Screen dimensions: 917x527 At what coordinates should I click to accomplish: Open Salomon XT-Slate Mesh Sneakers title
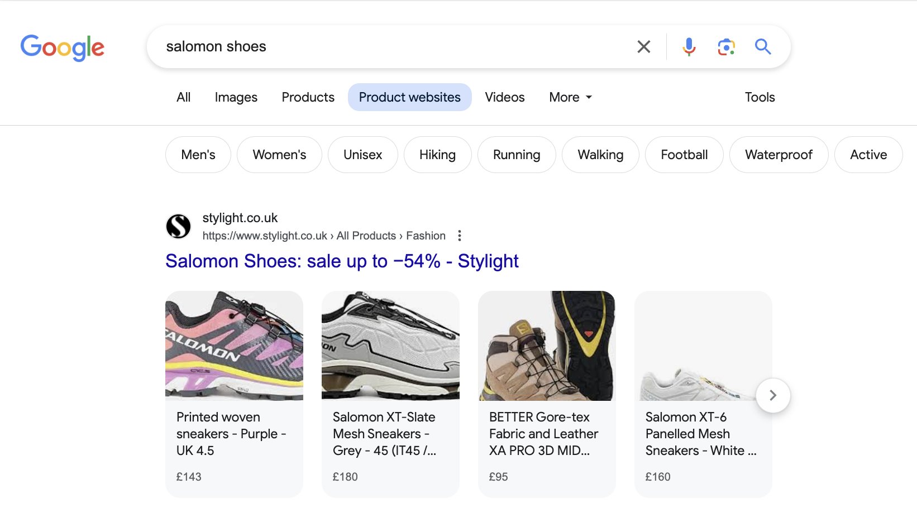tap(385, 434)
